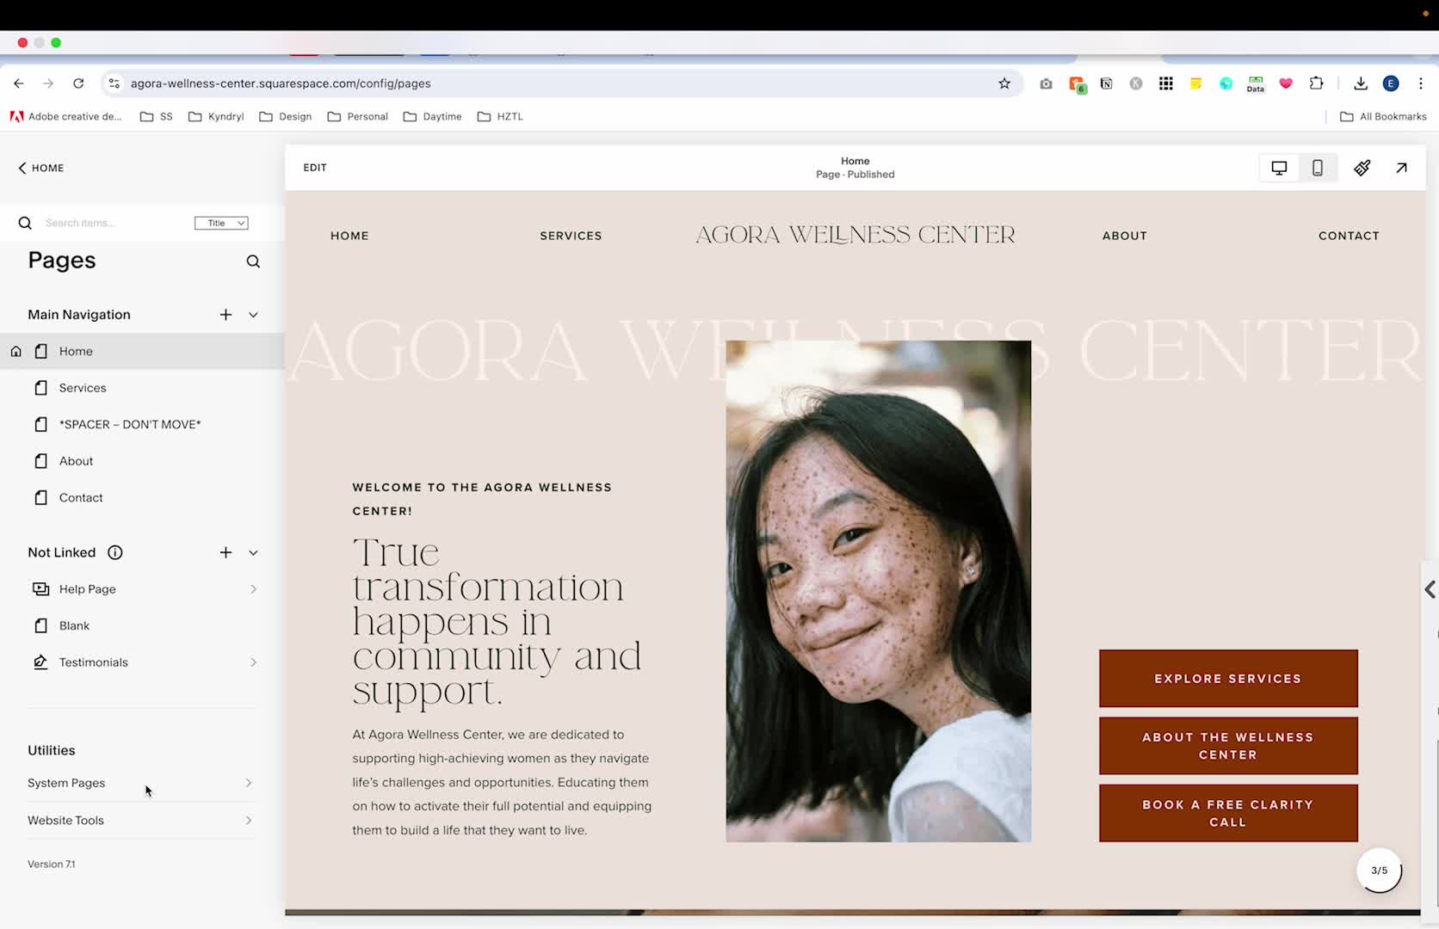Open full preview arrow icon
Image resolution: width=1439 pixels, height=929 pixels.
click(1401, 168)
